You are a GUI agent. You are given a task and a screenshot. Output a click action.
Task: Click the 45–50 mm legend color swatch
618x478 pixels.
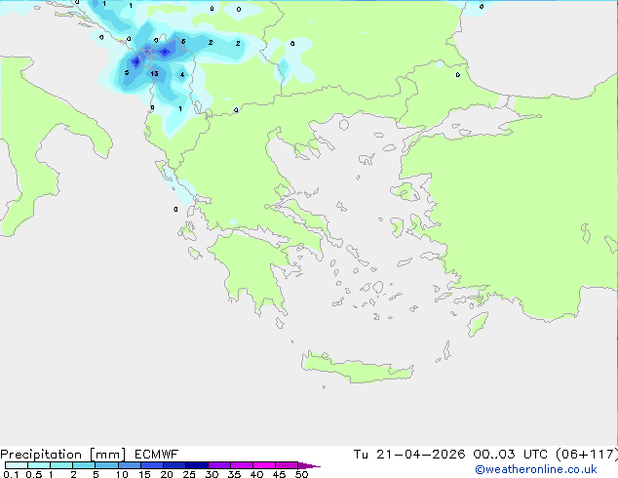[287, 465]
